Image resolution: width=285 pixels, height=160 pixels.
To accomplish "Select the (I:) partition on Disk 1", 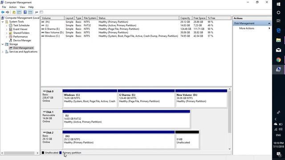I will click(126, 119).
